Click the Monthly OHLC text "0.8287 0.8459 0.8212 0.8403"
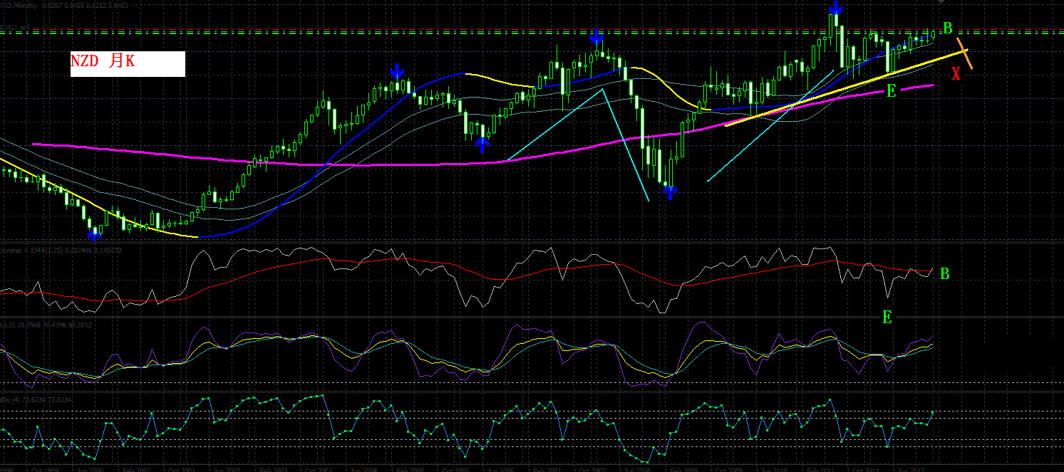1064x472 pixels. pos(85,6)
